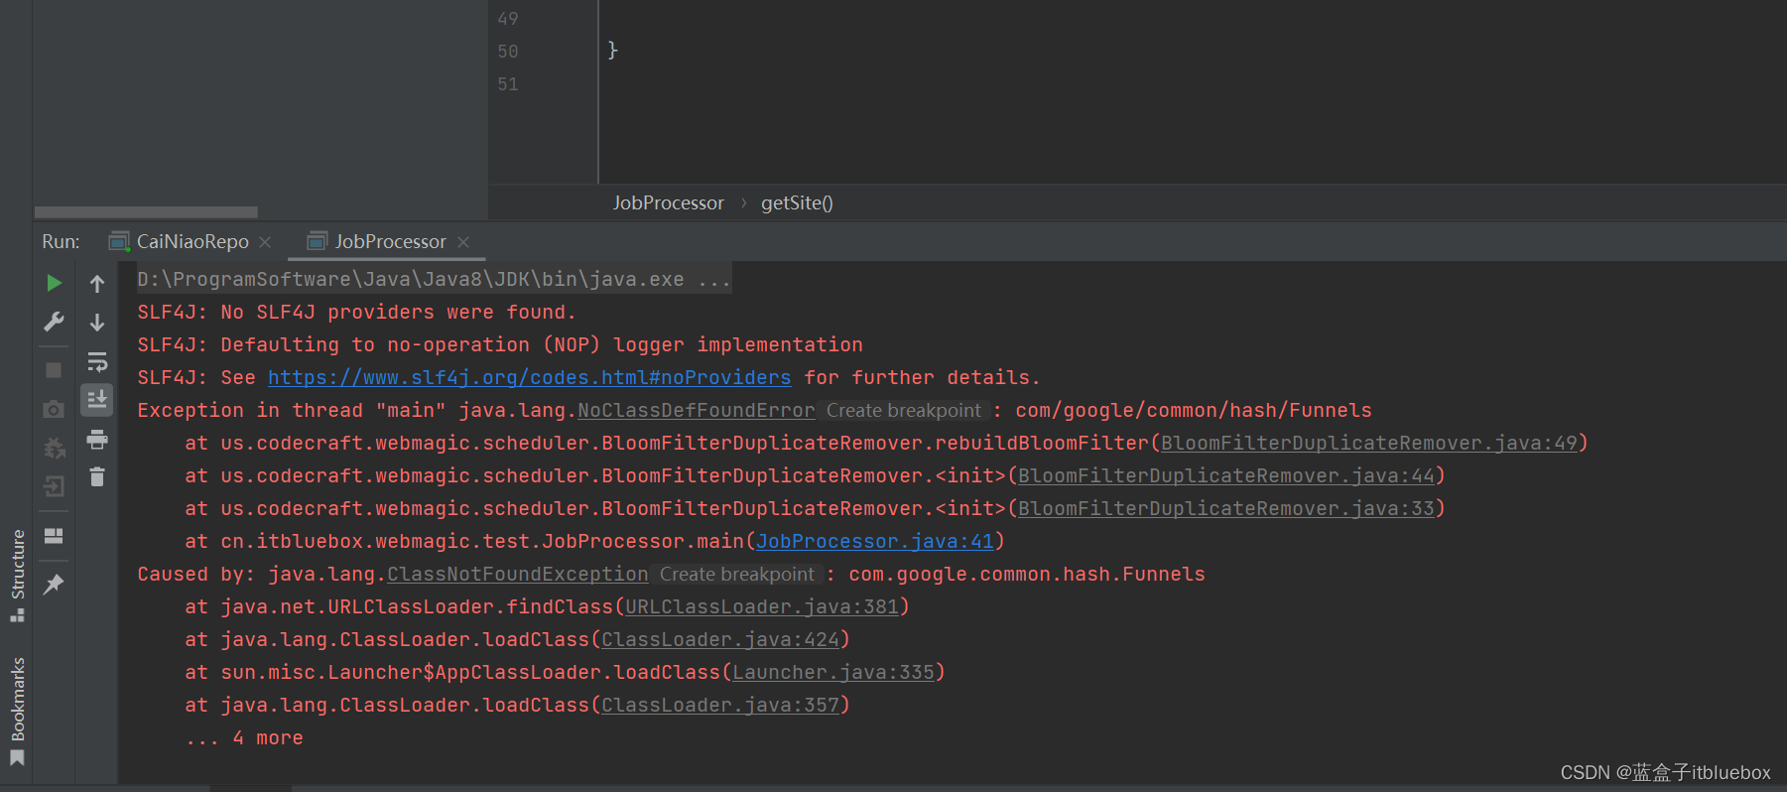Click "Defaulting to no-operation (NOP)" line
Screen dimensions: 1787x792
tap(500, 345)
